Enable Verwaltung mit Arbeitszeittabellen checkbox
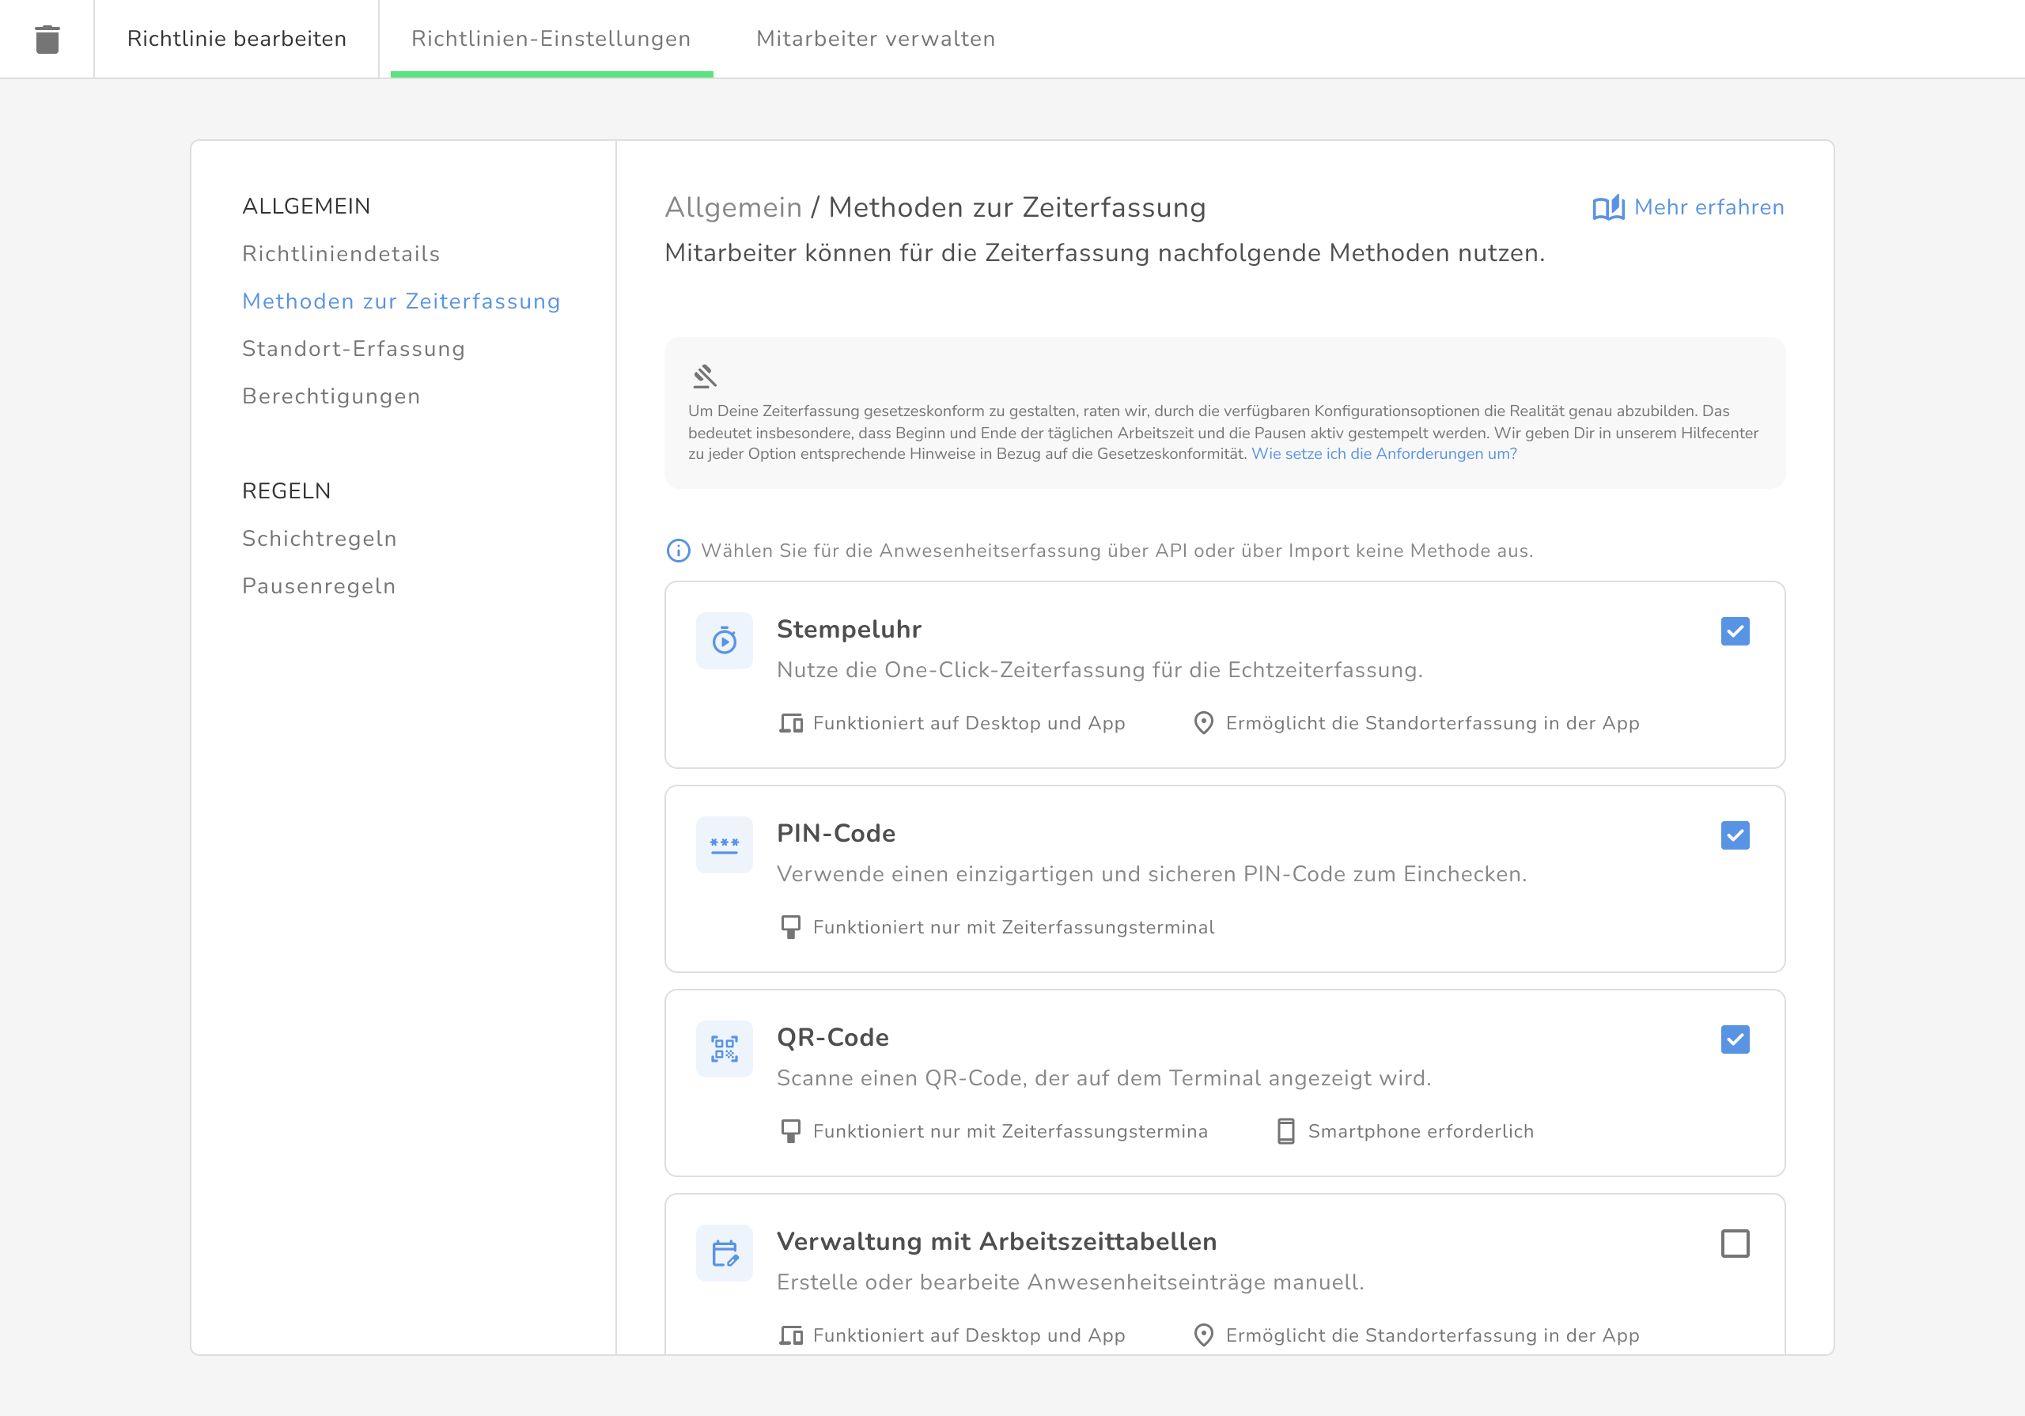2025x1416 pixels. [1735, 1243]
